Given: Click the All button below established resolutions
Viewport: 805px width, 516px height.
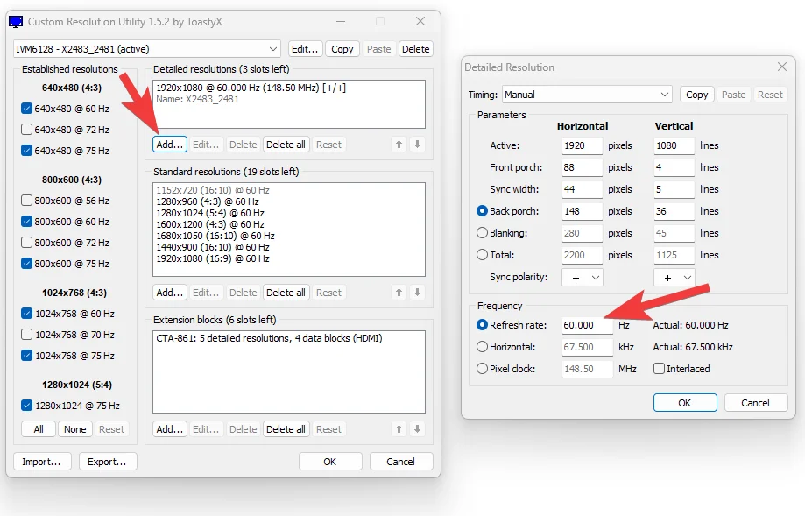Looking at the screenshot, I should [x=38, y=428].
